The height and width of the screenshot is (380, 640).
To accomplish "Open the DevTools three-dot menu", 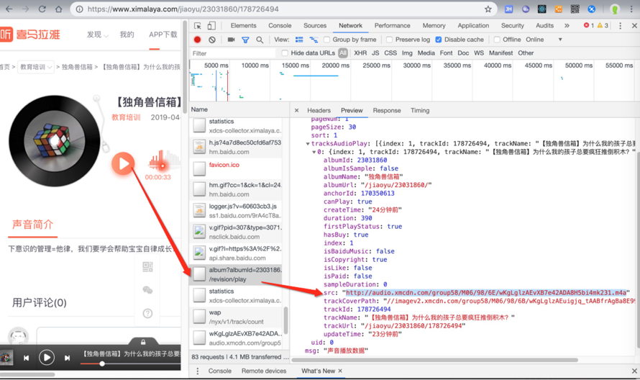I will [x=620, y=26].
